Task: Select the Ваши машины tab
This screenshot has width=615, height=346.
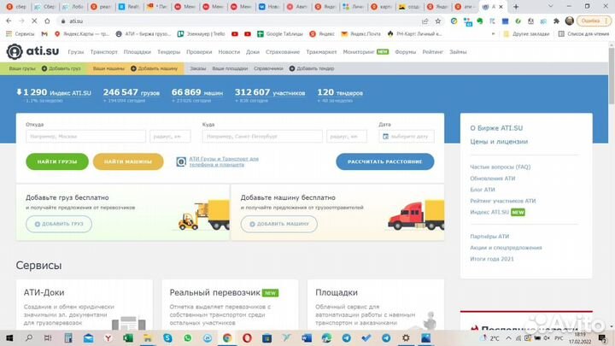Action: (x=108, y=67)
